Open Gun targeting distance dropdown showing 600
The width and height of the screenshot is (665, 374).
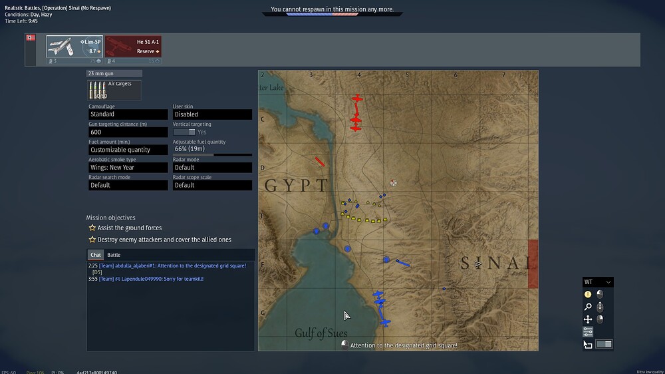128,132
